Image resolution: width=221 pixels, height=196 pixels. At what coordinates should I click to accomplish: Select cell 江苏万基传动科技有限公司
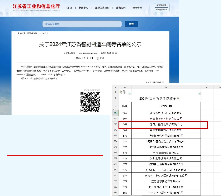click(166, 124)
